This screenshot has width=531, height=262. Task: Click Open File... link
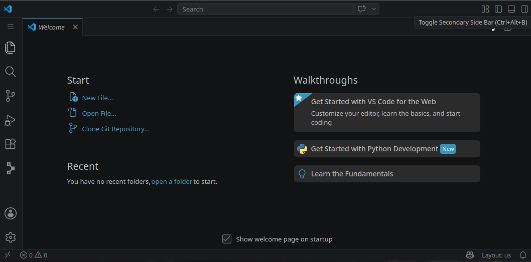tap(99, 114)
